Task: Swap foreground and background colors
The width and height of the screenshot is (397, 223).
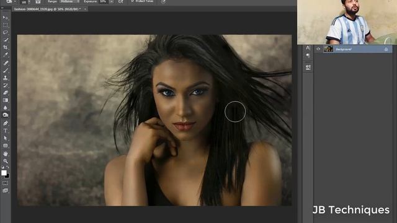Action: (x=7, y=167)
